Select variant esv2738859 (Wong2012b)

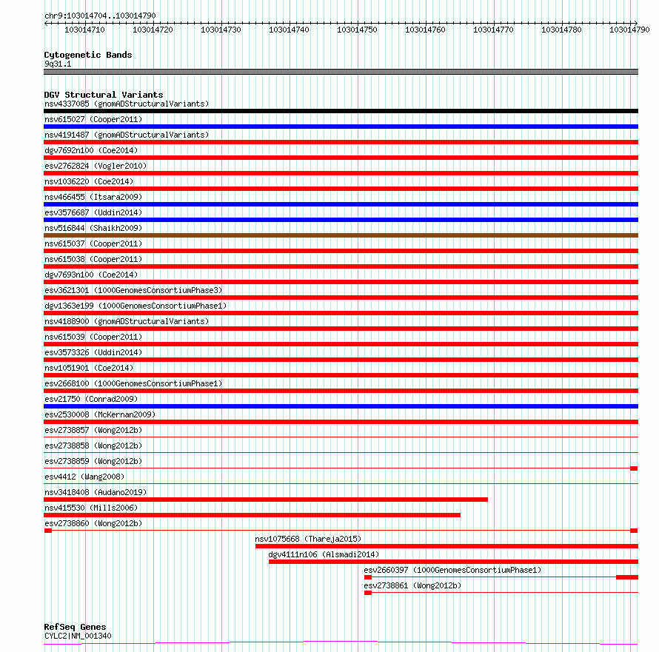click(93, 461)
